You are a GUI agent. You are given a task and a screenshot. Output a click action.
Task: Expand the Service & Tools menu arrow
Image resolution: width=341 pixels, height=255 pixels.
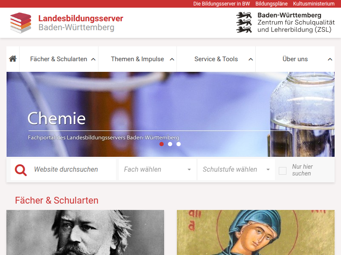click(x=251, y=59)
